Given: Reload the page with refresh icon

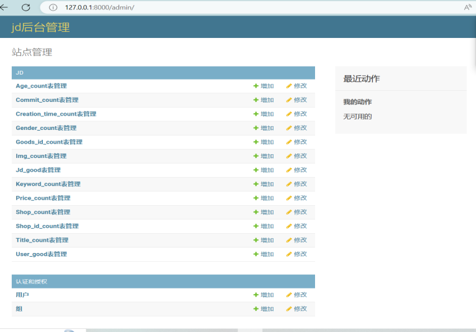Looking at the screenshot, I should 26,7.
